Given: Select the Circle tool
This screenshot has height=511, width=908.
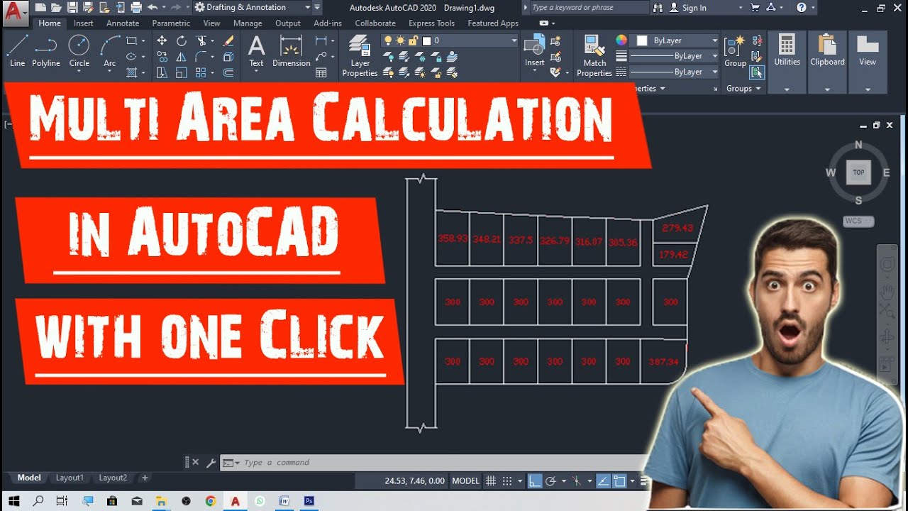Looking at the screenshot, I should [x=79, y=51].
